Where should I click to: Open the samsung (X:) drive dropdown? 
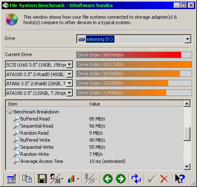tap(187, 39)
